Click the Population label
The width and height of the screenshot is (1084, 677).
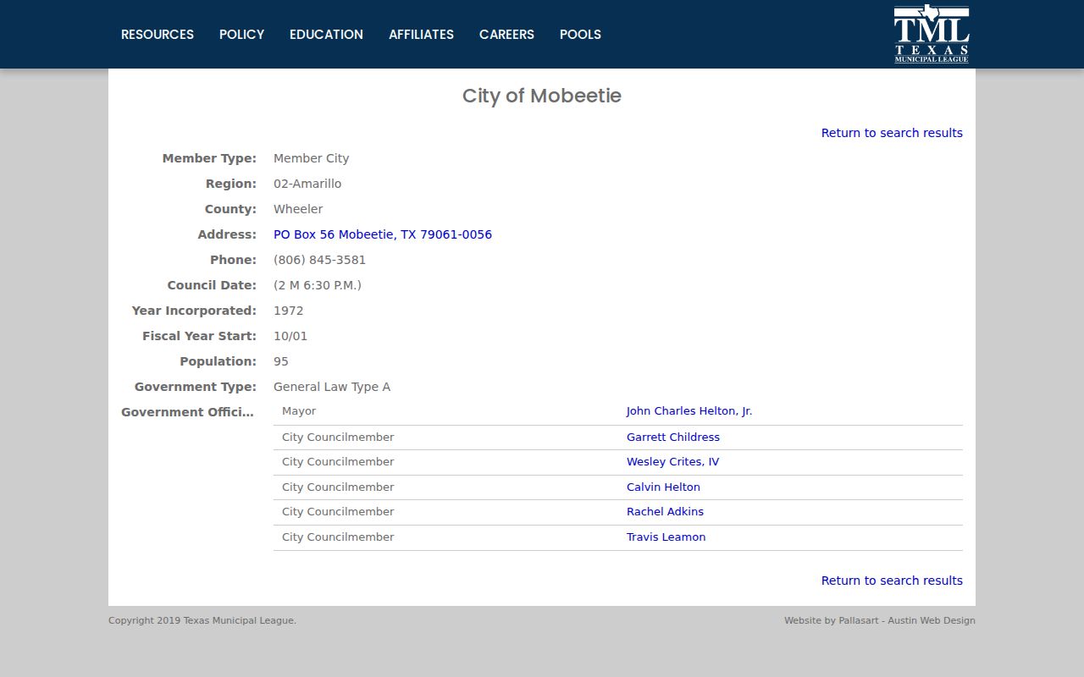pyautogui.click(x=218, y=361)
